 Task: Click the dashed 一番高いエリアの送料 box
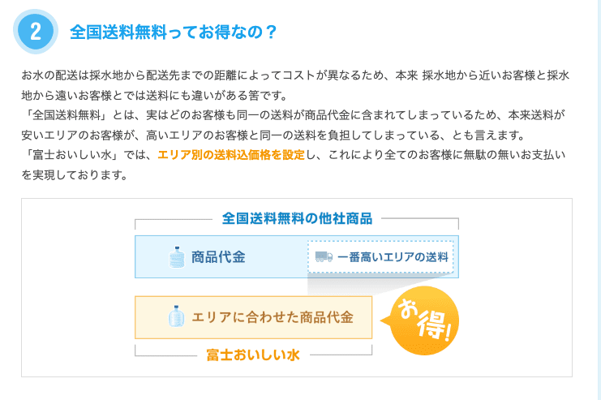pos(380,257)
